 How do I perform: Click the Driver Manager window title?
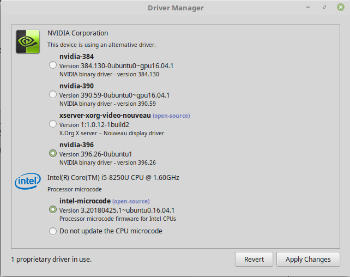[x=176, y=8]
